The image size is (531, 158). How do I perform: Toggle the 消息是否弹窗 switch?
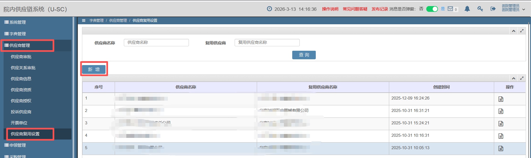432,9
